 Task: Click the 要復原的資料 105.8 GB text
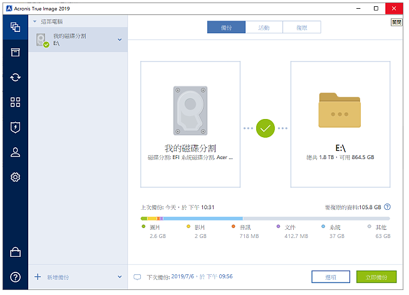pyautogui.click(x=353, y=207)
